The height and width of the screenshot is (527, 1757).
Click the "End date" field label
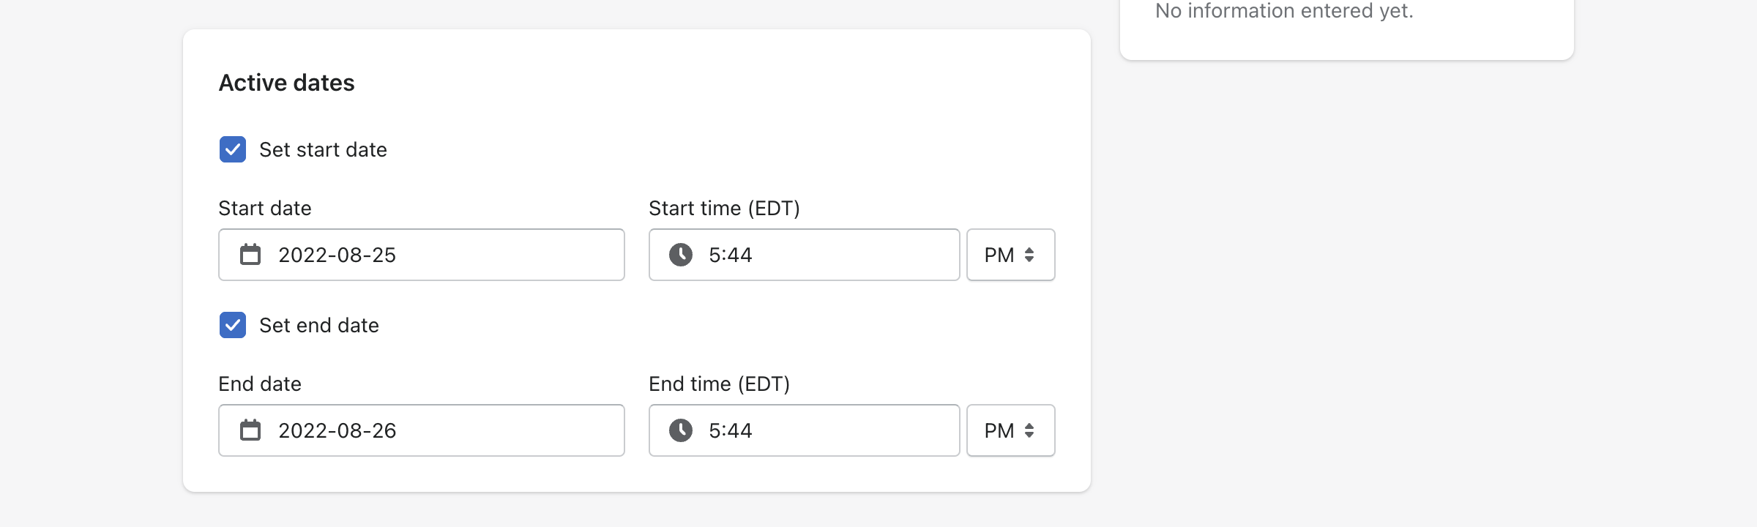click(260, 384)
